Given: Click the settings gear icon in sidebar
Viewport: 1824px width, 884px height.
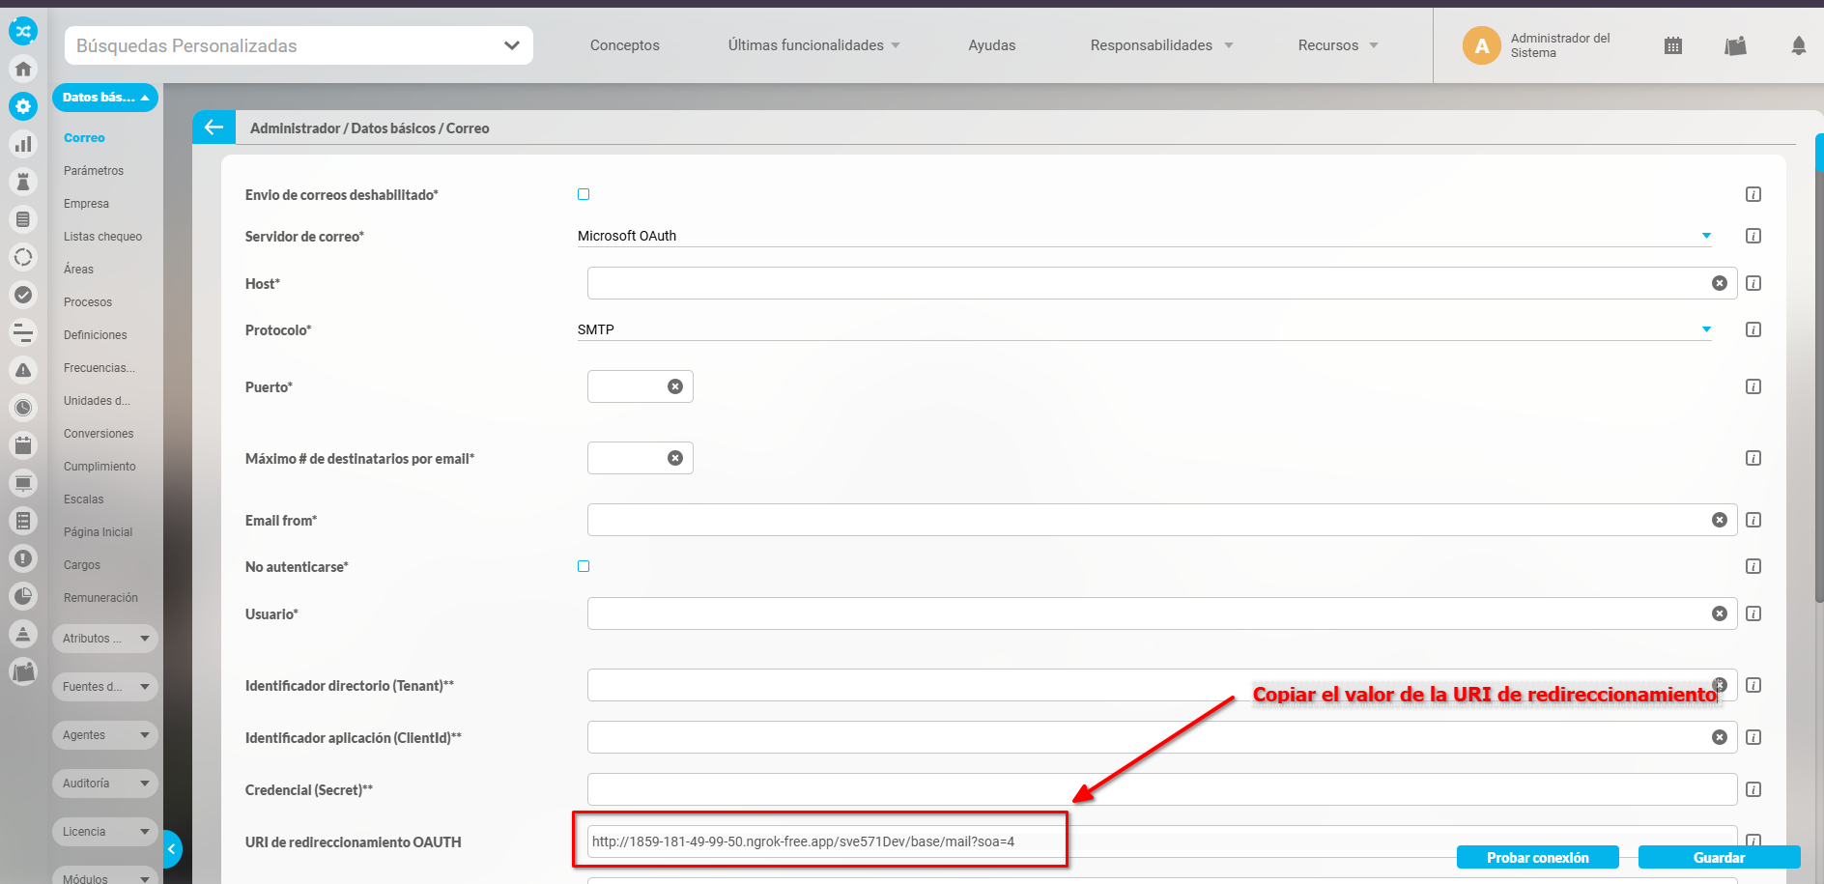Looking at the screenshot, I should [x=23, y=106].
